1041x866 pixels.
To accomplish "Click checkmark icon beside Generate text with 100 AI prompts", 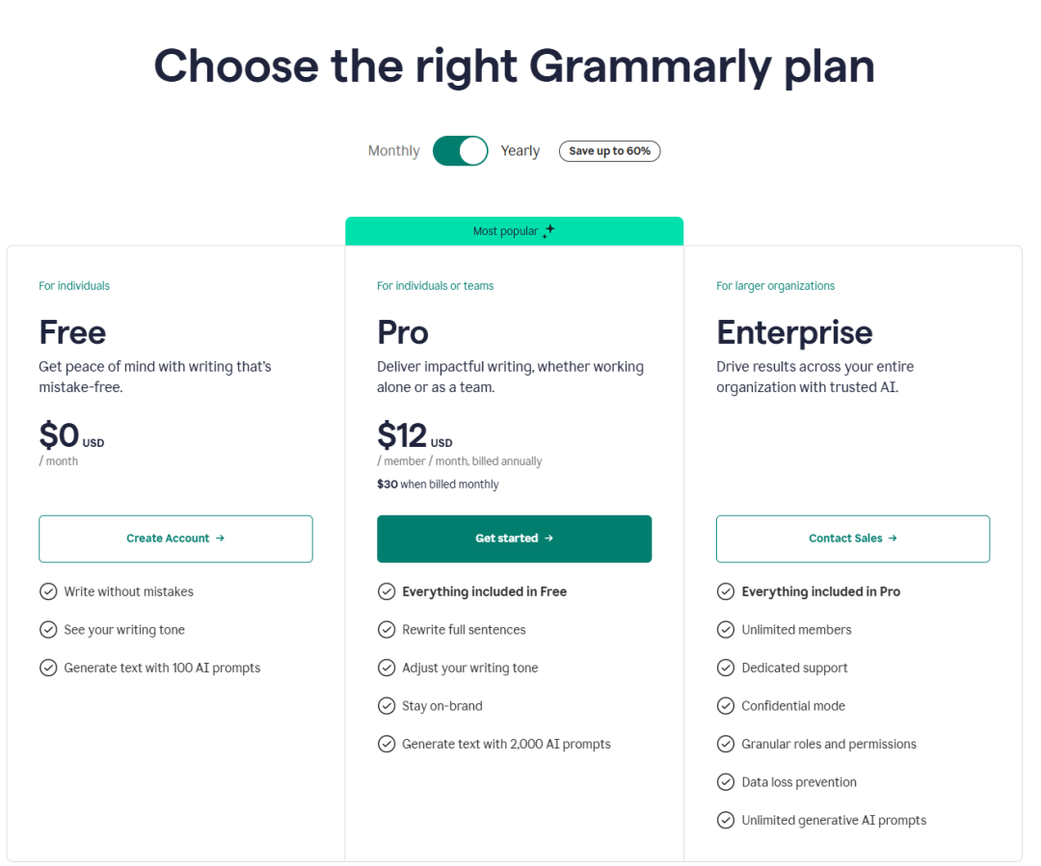I will (x=48, y=668).
